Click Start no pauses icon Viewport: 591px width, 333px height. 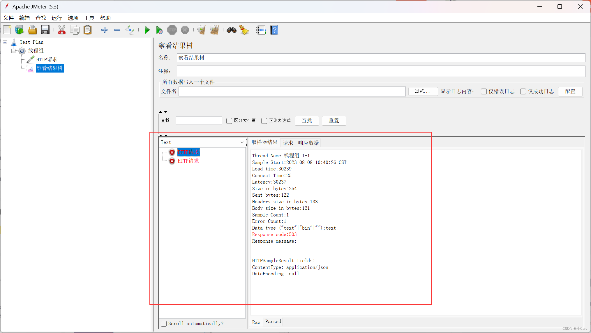click(x=159, y=30)
